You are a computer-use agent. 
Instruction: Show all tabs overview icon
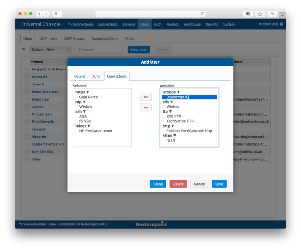coord(272,14)
